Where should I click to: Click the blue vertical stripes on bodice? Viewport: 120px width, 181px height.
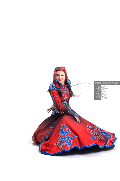click(65, 96)
